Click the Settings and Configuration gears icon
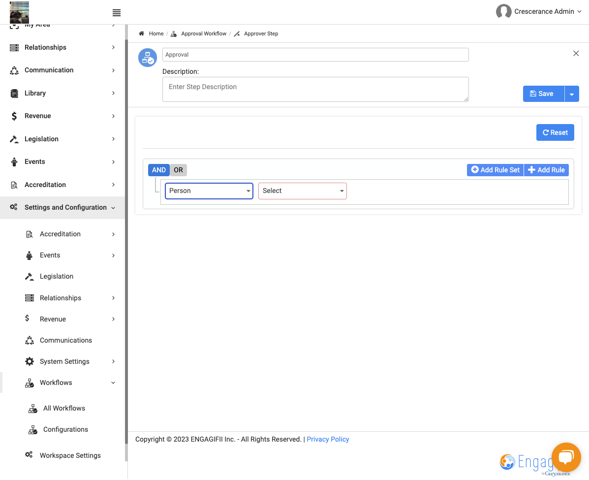The width and height of the screenshot is (589, 480). 13,207
